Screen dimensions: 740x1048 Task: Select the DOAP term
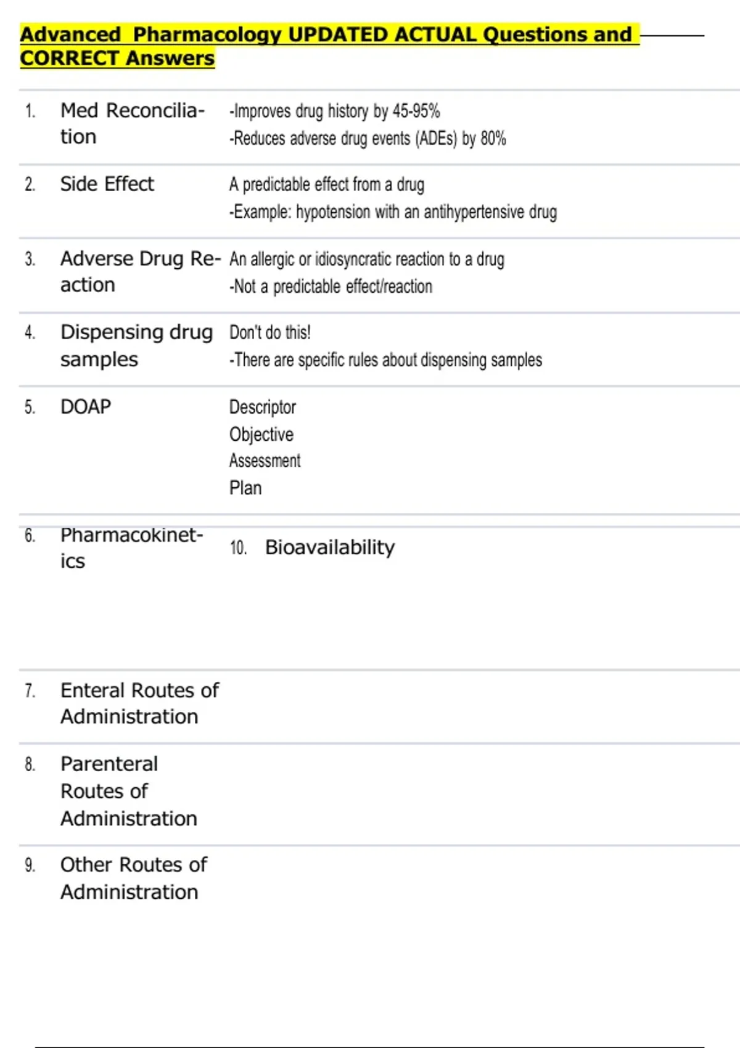[86, 407]
